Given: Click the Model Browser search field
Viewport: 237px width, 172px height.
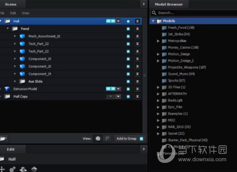Looking at the screenshot, I should 194,13.
